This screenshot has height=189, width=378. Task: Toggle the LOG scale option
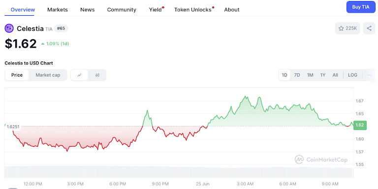click(x=352, y=75)
